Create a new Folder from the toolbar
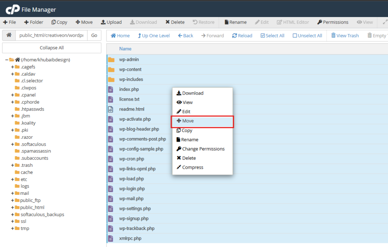The width and height of the screenshot is (388, 247). tap(33, 22)
